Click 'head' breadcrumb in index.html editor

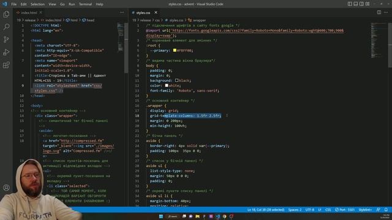point(88,20)
